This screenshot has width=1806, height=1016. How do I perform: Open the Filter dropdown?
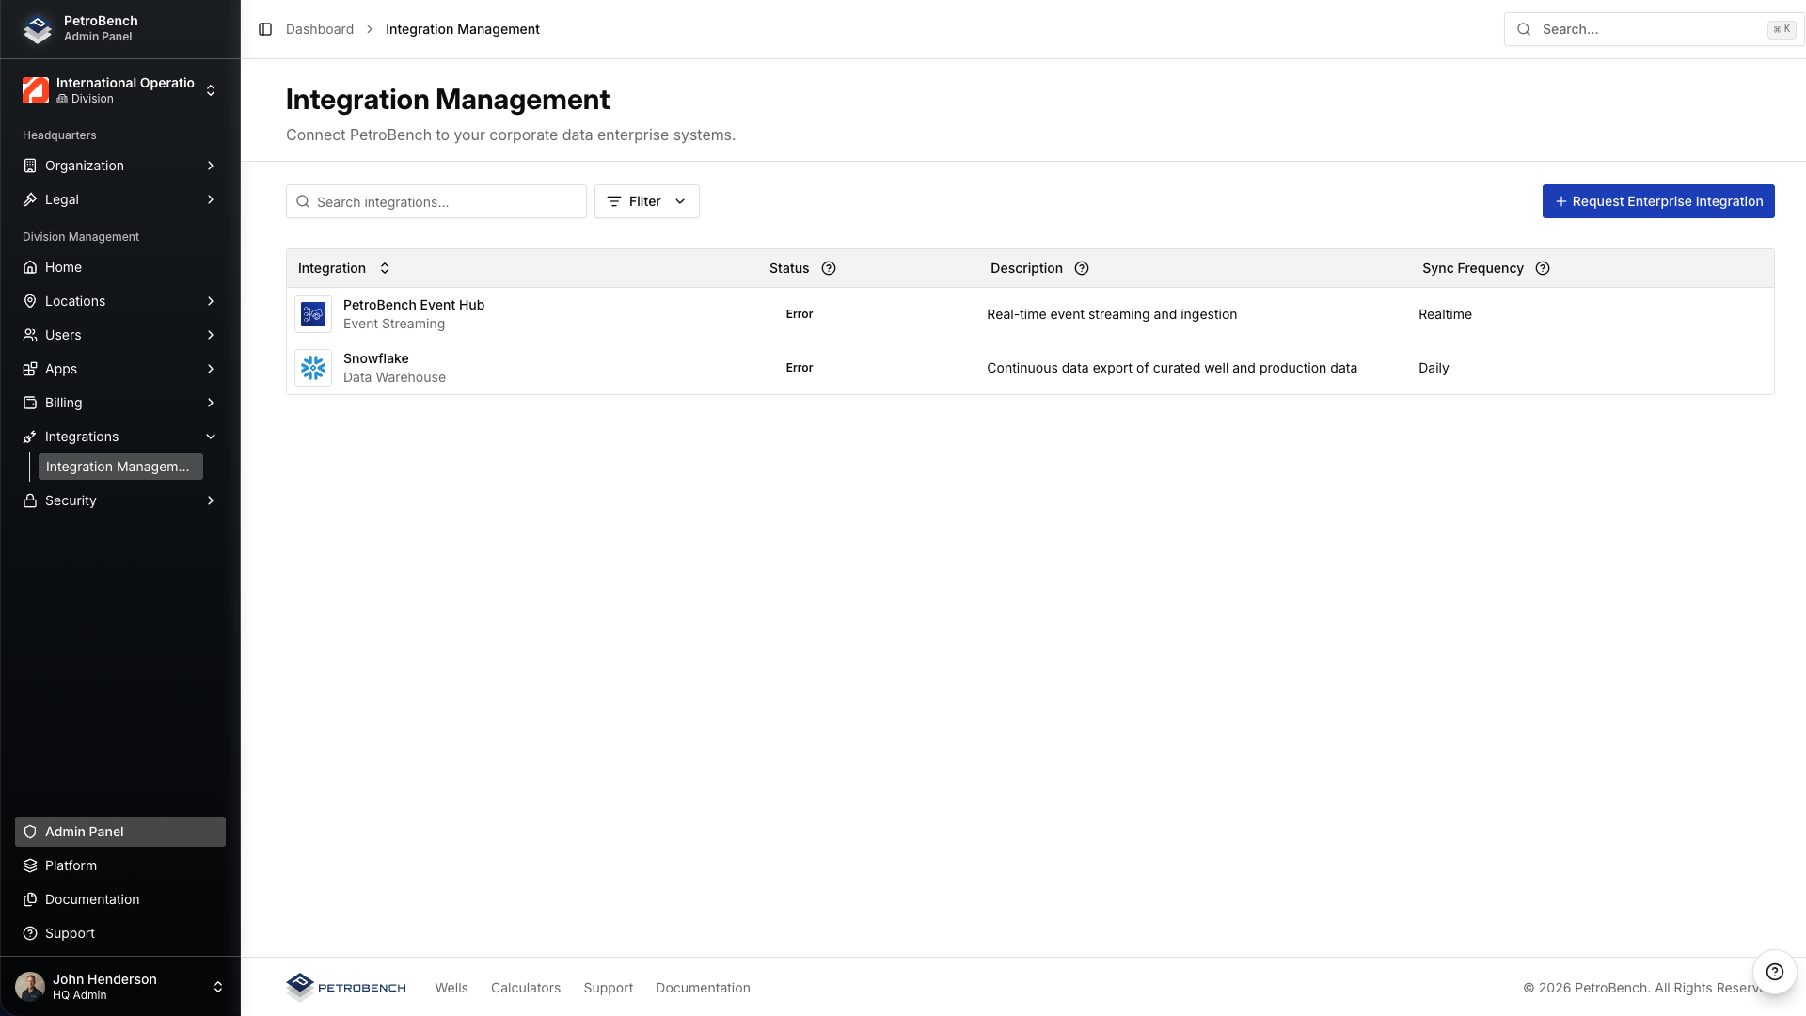click(646, 201)
